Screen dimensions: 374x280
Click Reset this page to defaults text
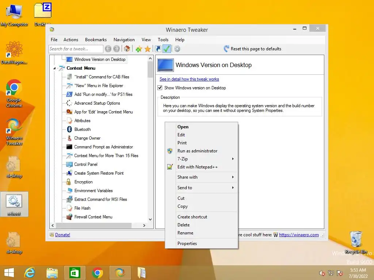point(256,49)
